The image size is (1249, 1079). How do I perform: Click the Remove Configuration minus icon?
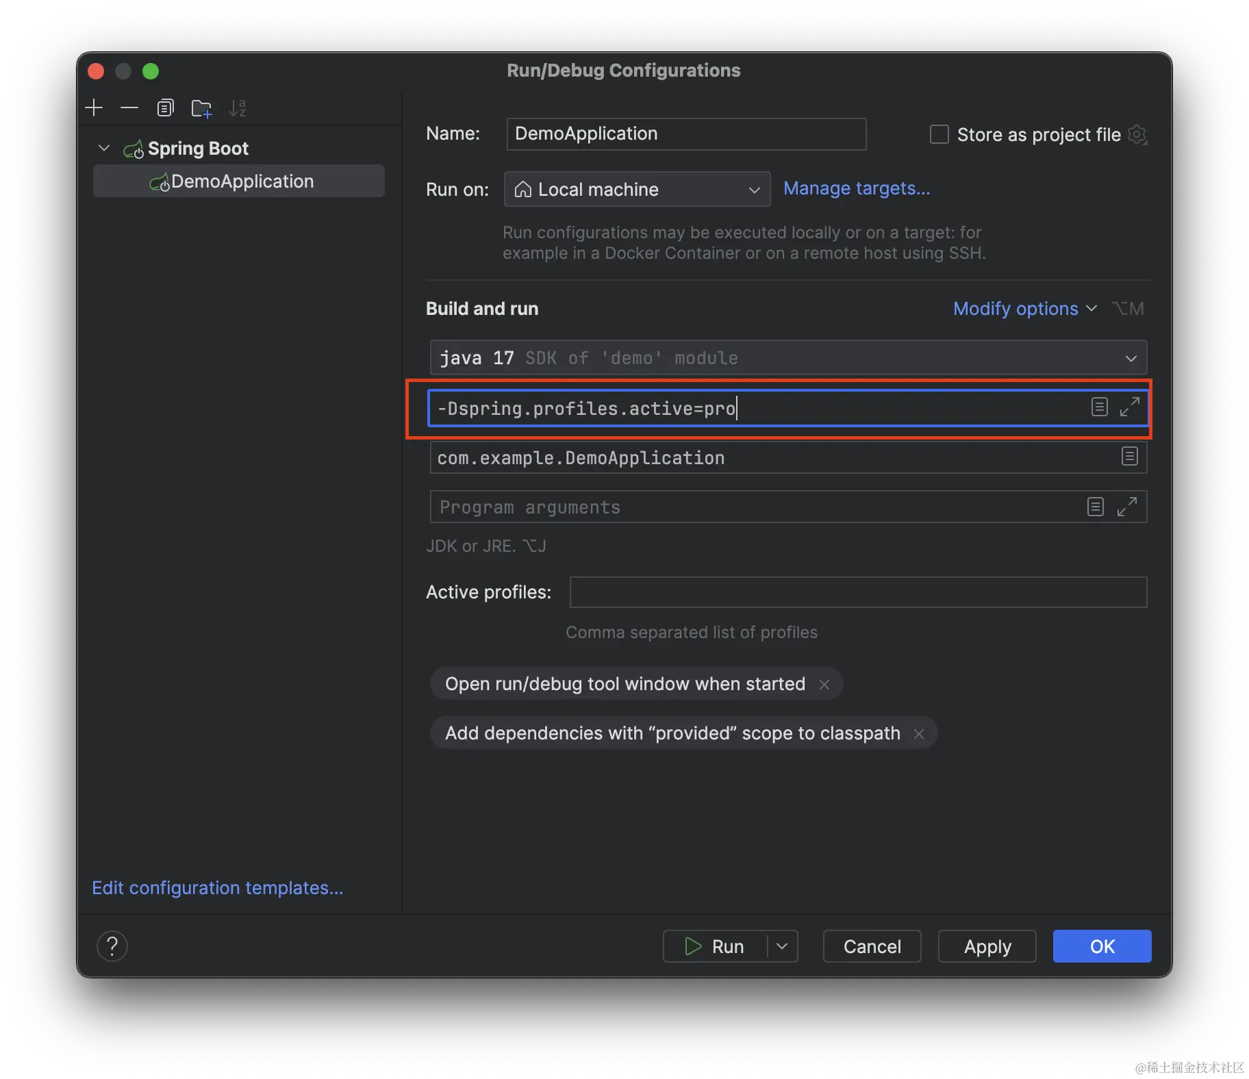129,107
